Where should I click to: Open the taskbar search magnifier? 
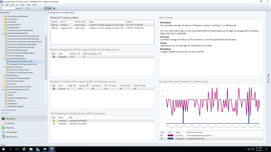coord(10,149)
